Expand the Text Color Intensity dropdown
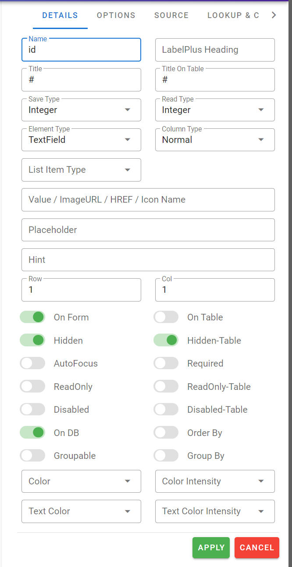The width and height of the screenshot is (292, 567). (x=215, y=511)
